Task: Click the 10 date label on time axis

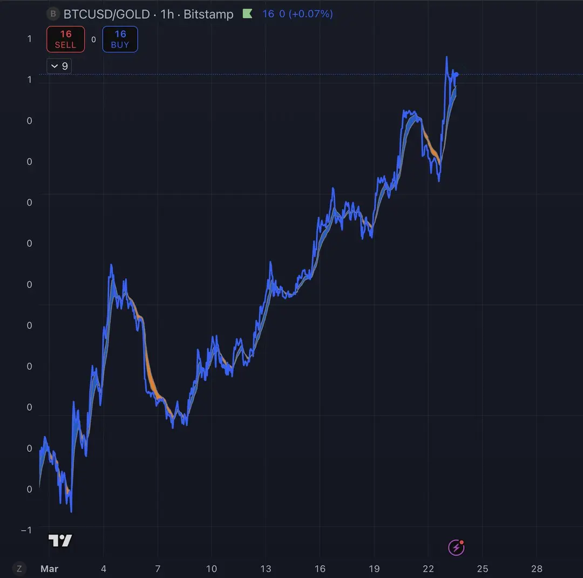Action: click(211, 569)
